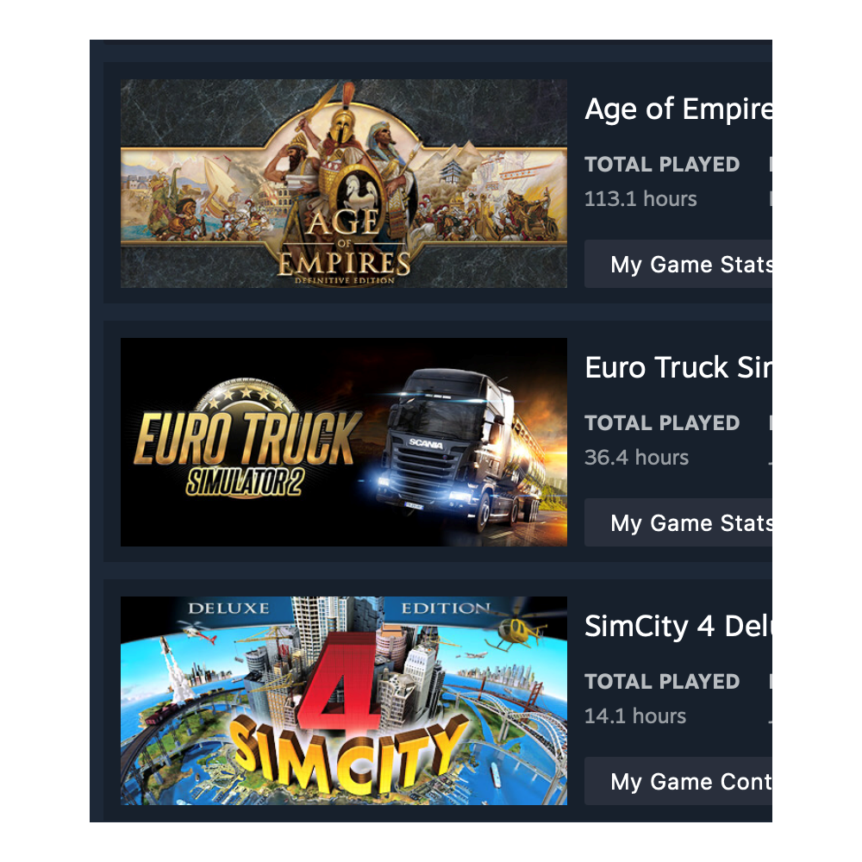Click the Euro Truck Simulator game title

pos(678,367)
